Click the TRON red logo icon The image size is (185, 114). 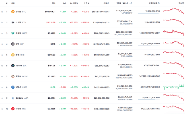point(13,109)
